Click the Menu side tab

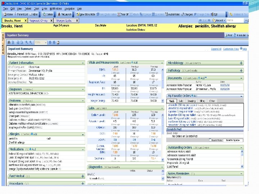[3, 44]
